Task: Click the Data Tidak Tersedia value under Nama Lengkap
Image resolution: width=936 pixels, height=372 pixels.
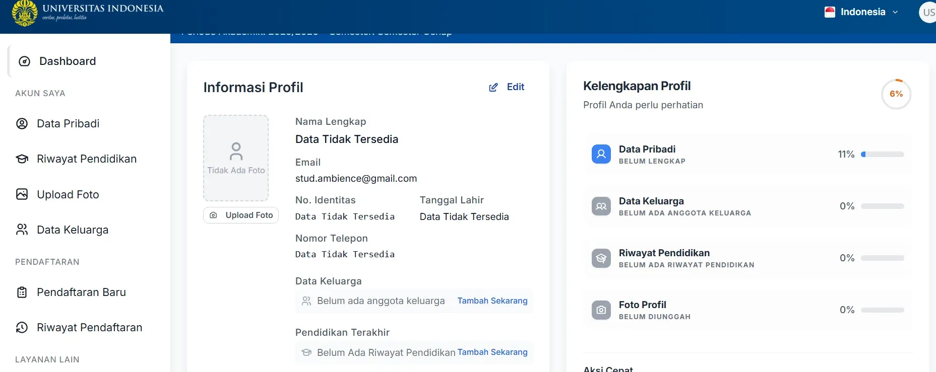Action: [347, 139]
